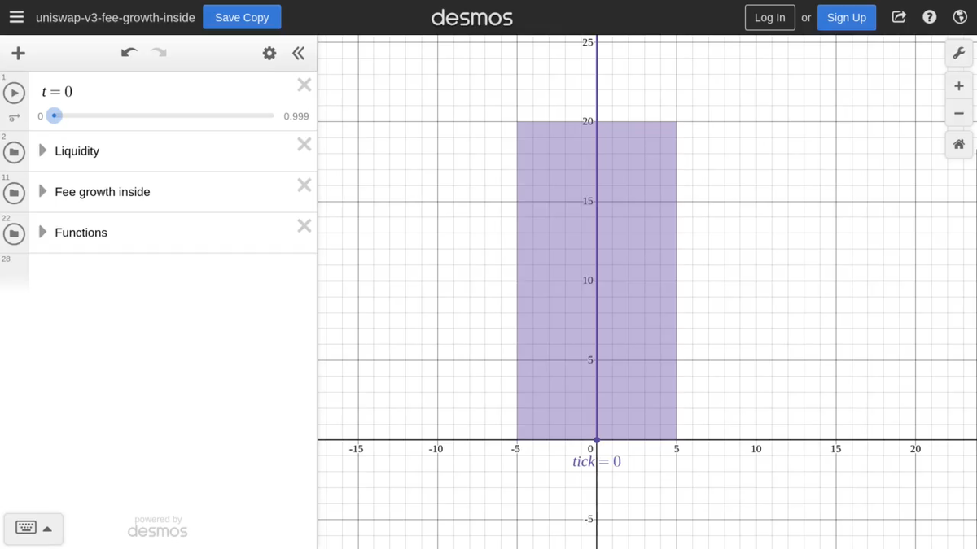Click the Save Copy button
This screenshot has width=977, height=549.
[x=242, y=17]
